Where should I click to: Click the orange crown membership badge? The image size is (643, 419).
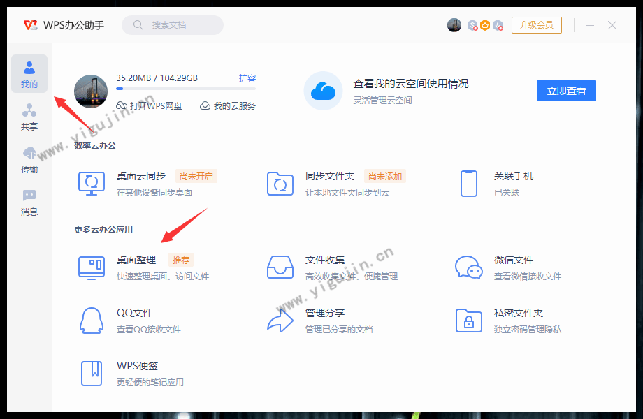tap(485, 25)
